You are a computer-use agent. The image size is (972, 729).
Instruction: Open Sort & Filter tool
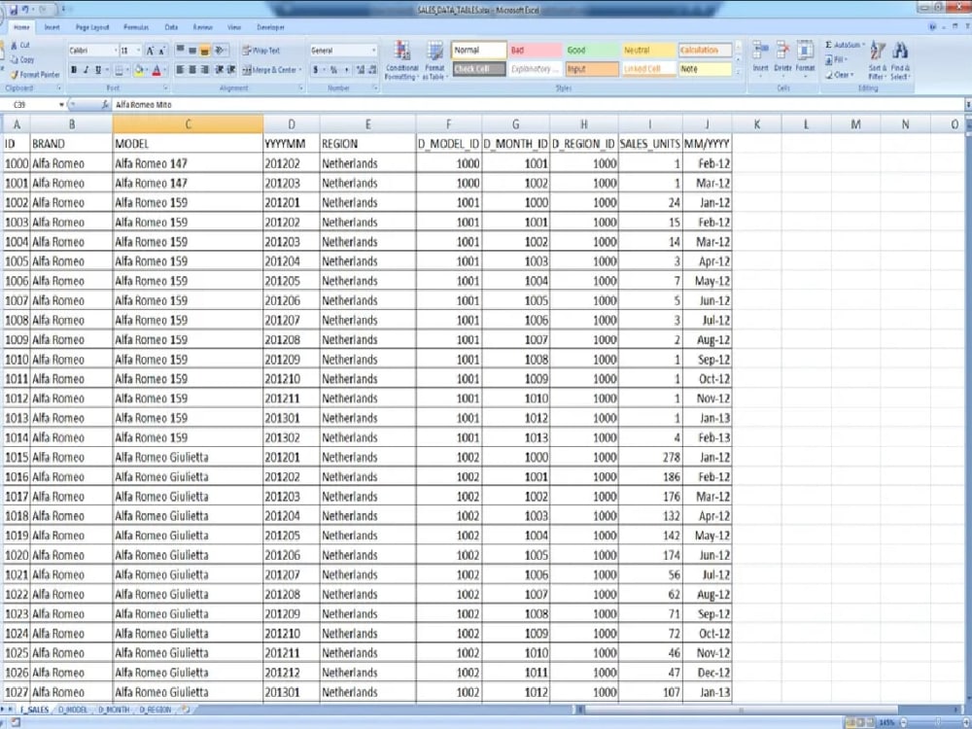point(878,60)
